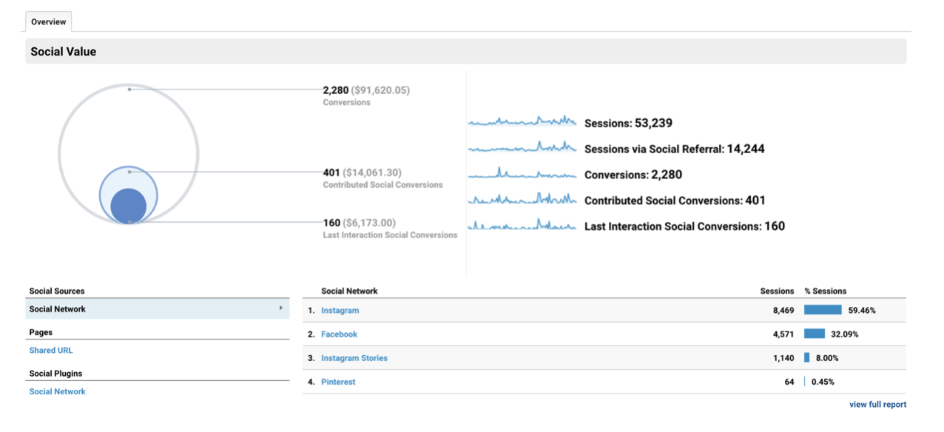The width and height of the screenshot is (944, 432).
Task: Select Social Network under Social Sources
Action: (57, 309)
